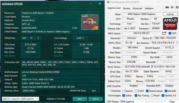Expand the AMD Radeon 780M adapter dropdown
179x103 pixels.
pos(127,102)
